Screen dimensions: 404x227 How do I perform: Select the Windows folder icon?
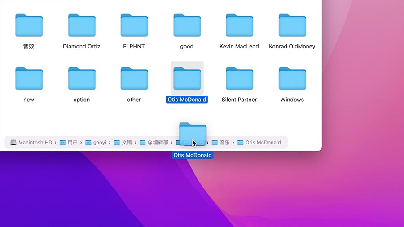(x=292, y=79)
